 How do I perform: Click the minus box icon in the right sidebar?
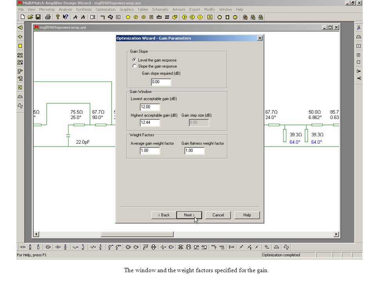[358, 62]
